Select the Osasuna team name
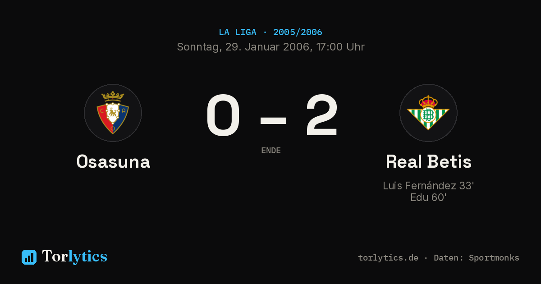Screen dimensions: 541x284 pos(113,161)
